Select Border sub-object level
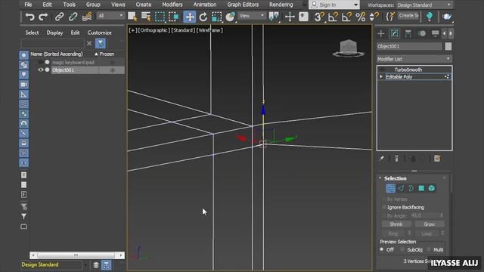Viewport: 484px width, 272px height. tap(411, 188)
